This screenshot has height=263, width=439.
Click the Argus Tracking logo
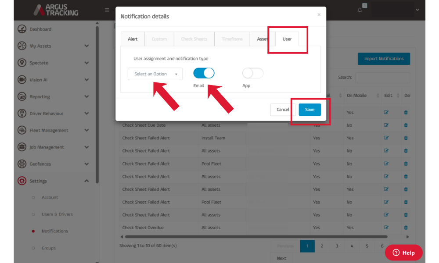pyautogui.click(x=56, y=10)
